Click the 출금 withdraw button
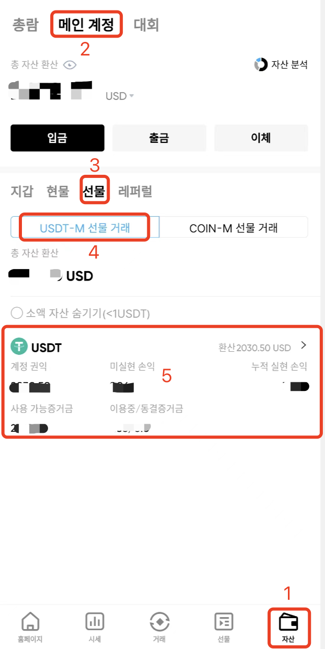This screenshot has width=325, height=649. [x=159, y=138]
